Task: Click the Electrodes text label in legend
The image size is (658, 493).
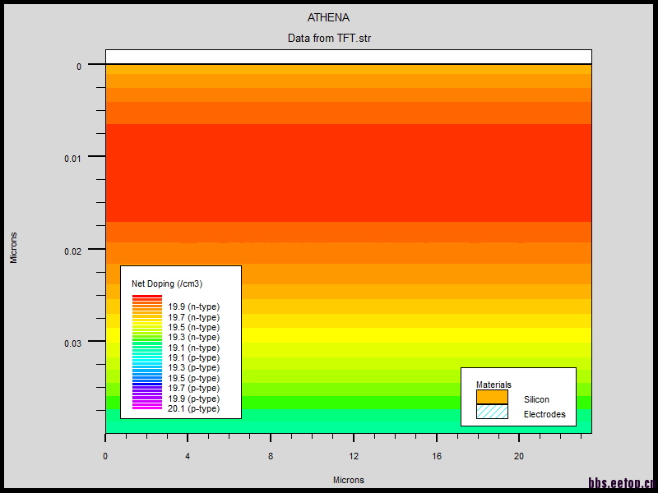Action: 544,414
